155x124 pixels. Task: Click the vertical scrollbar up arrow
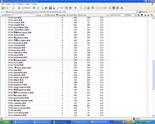coord(153,18)
